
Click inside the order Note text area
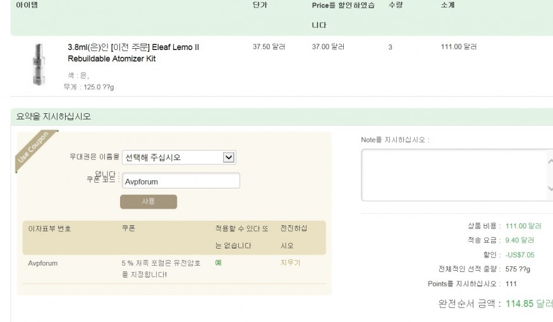click(x=455, y=175)
